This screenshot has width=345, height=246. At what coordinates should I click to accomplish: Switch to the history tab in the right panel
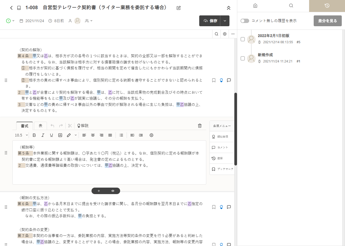(x=327, y=6)
